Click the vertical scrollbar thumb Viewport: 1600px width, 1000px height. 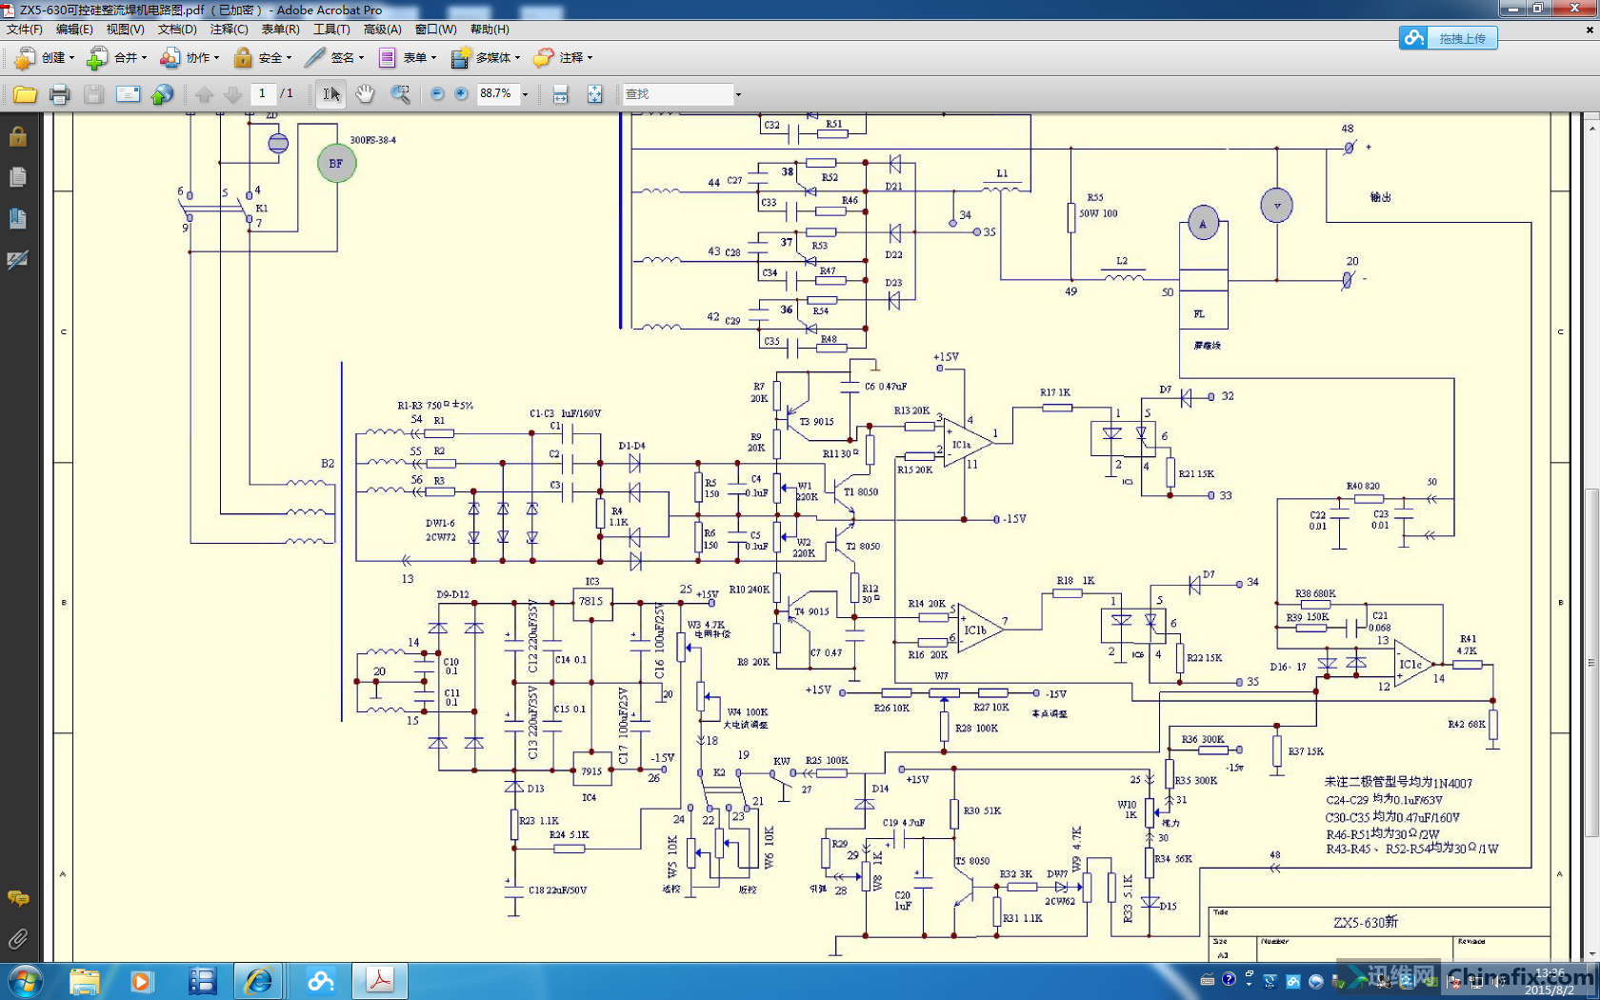coord(1591,663)
